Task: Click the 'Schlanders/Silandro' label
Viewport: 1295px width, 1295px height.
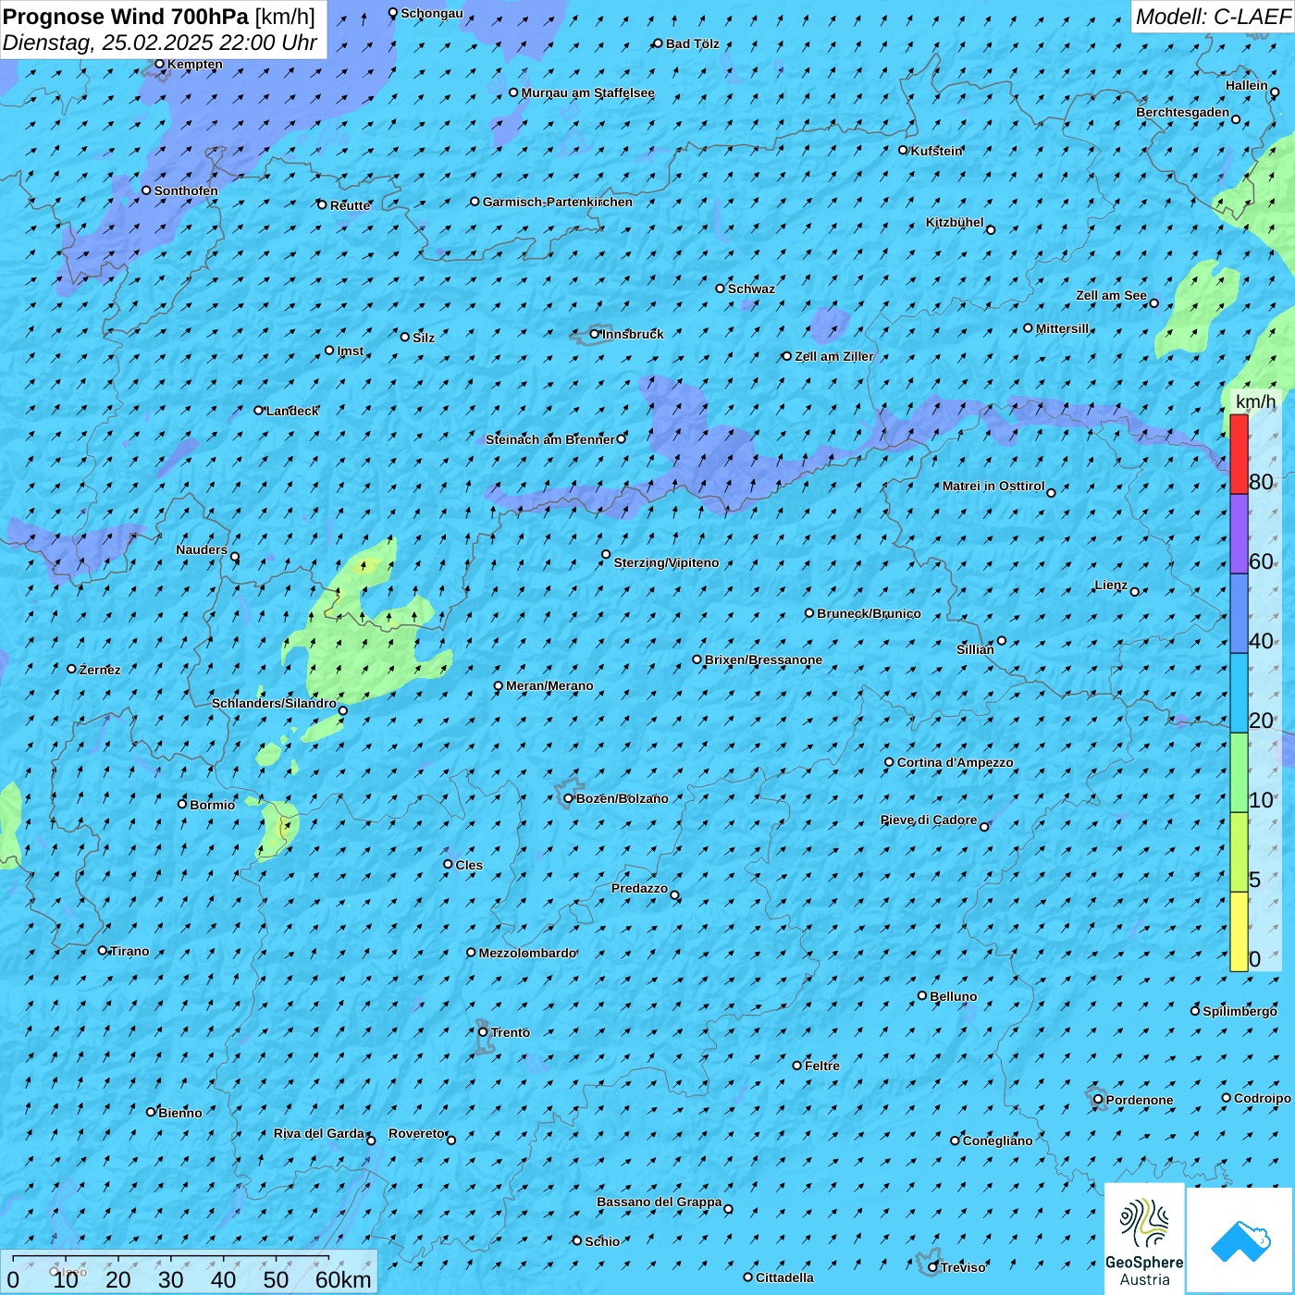Action: [274, 703]
